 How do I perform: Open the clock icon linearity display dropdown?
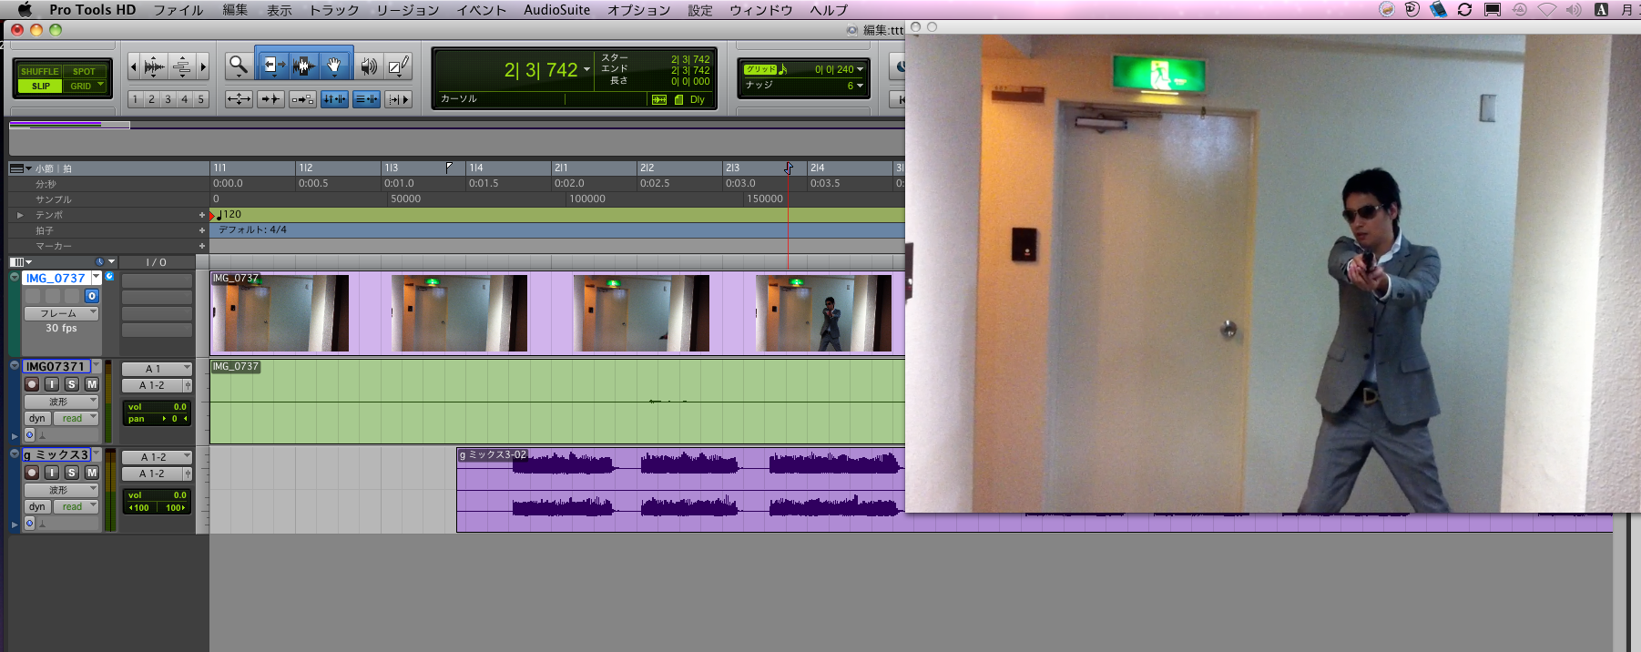(106, 262)
